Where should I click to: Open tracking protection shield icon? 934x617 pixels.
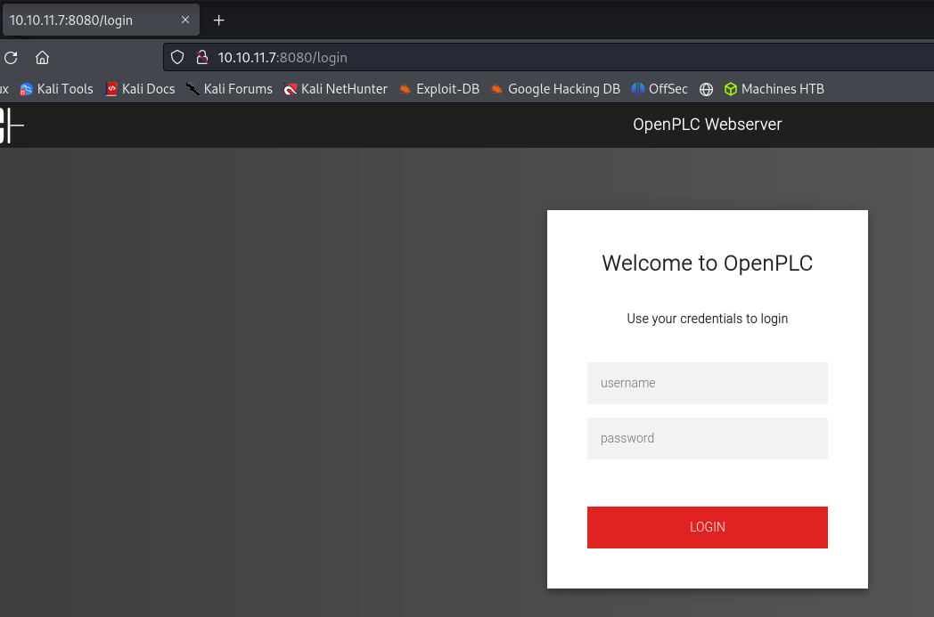pos(177,57)
